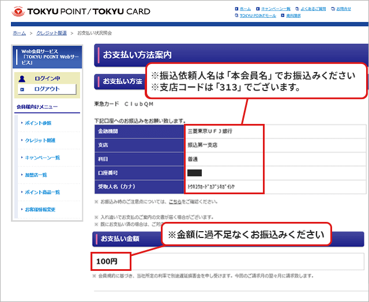Image resolution: width=369 pixels, height=302 pixels.
Task: Open the お問合せ contact link
Action: (344, 9)
